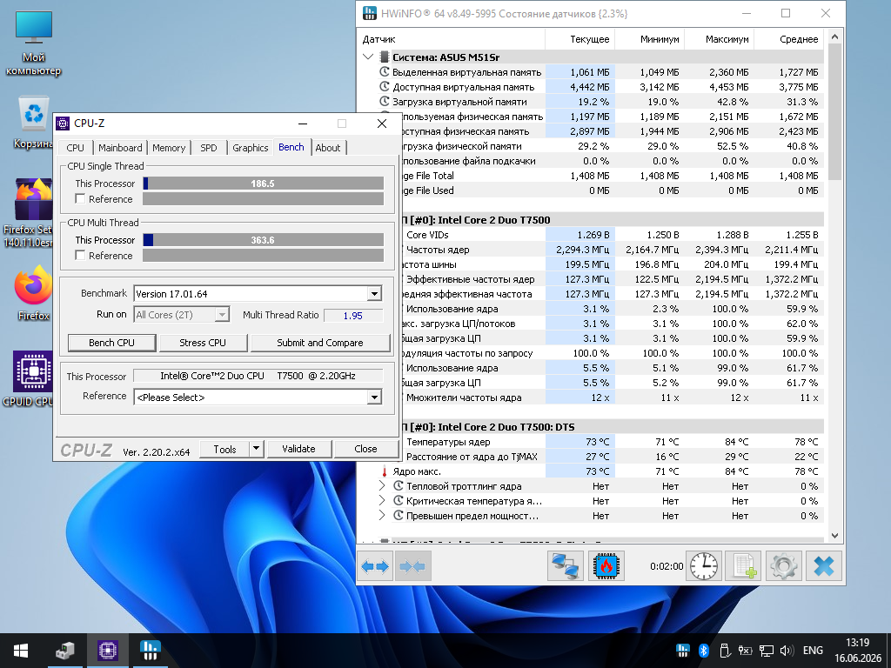Click the Tools button

pos(224,449)
